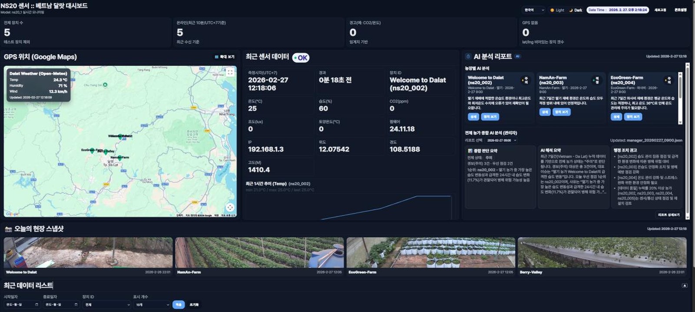Open the report detail view button
695x312 pixels.
pos(669,215)
